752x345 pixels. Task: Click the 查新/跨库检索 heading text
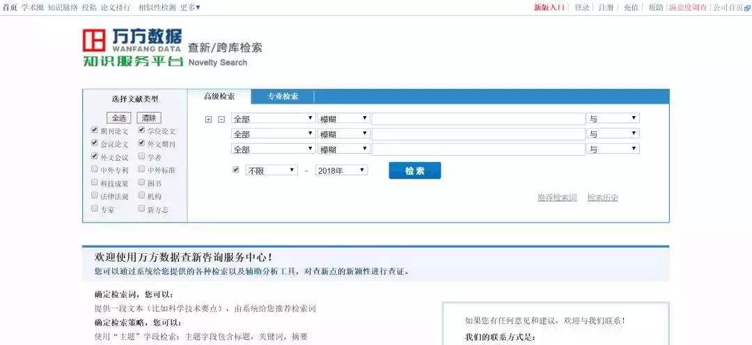(x=225, y=47)
